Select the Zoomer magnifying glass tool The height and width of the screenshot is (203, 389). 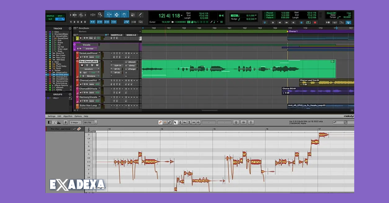[x=100, y=15]
